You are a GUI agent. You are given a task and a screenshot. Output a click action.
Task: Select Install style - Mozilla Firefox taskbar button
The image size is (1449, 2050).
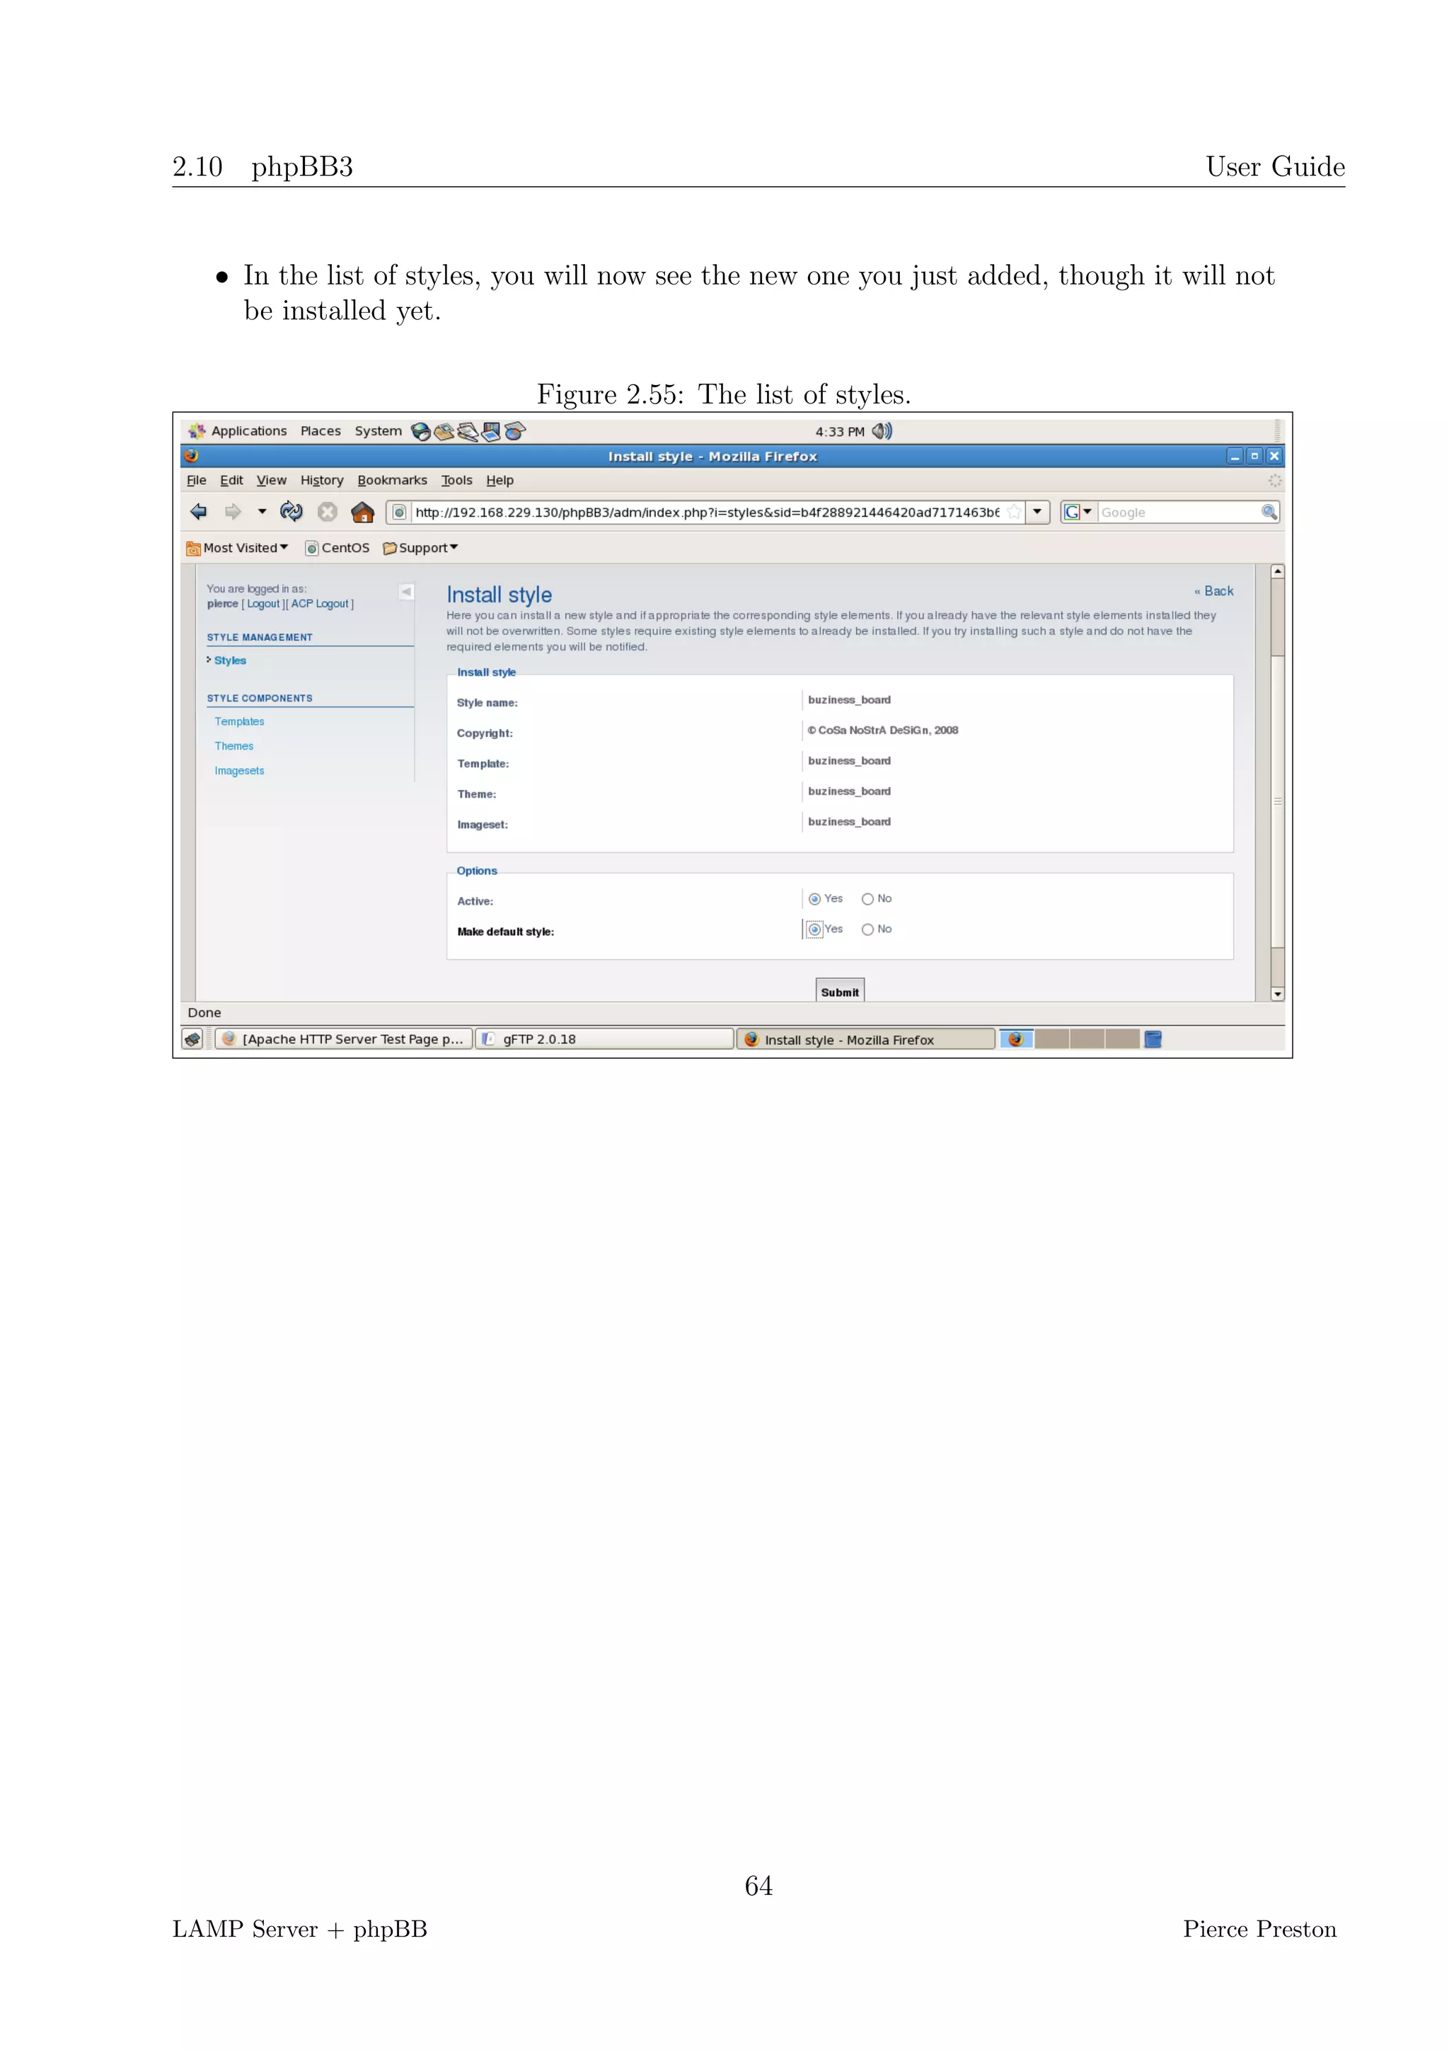(x=865, y=1039)
